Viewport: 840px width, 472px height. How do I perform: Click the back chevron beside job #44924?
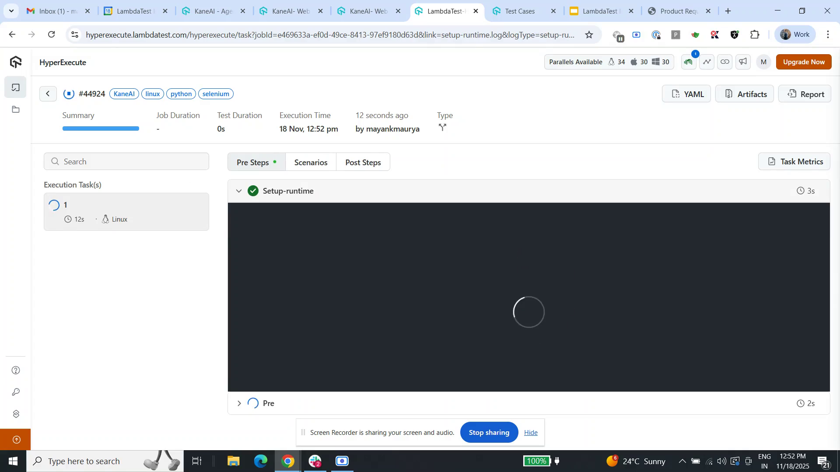[x=48, y=94]
